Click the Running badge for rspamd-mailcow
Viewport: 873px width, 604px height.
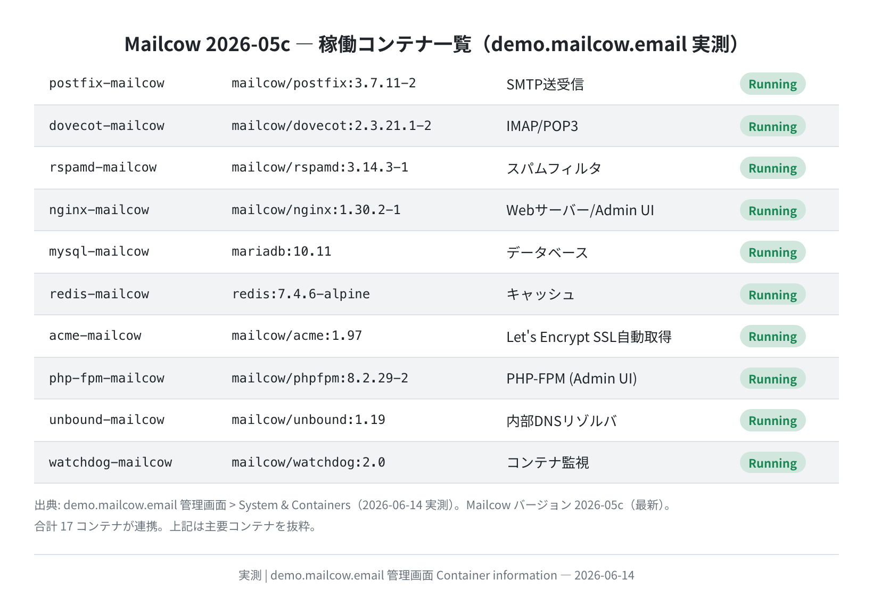click(x=772, y=168)
